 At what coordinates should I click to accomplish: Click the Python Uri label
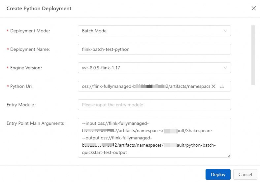click(x=22, y=86)
